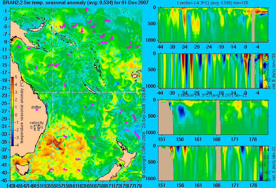The width and height of the screenshot is (276, 188).
Task: Open the temperature section plot at lat=-22
Action: [213, 117]
